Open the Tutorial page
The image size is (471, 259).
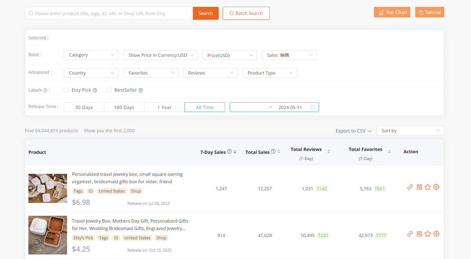pyautogui.click(x=429, y=12)
